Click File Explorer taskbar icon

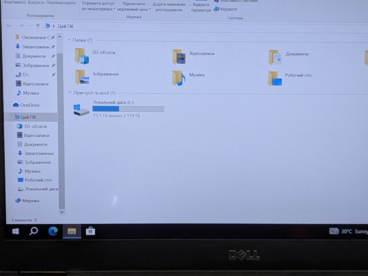[72, 231]
